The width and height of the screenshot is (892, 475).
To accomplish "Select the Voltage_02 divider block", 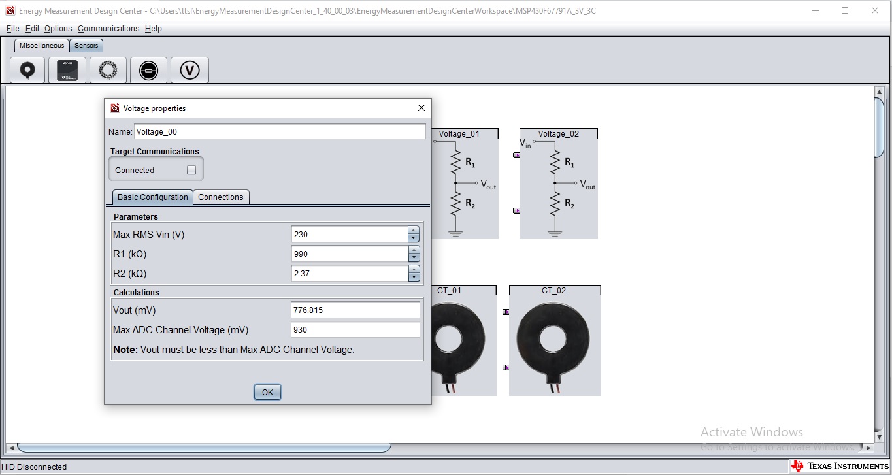I will pos(558,184).
